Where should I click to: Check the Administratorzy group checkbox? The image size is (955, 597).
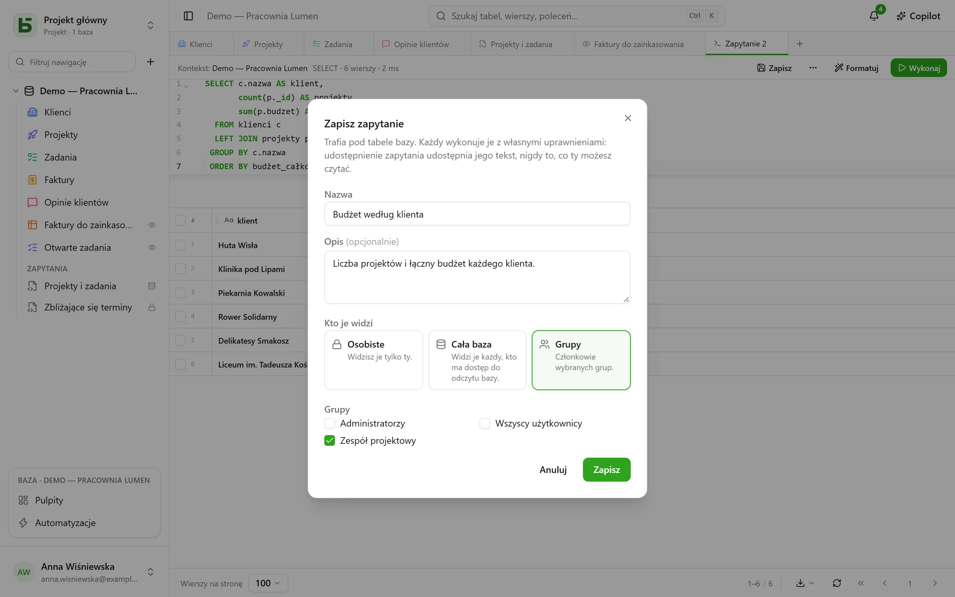click(330, 423)
